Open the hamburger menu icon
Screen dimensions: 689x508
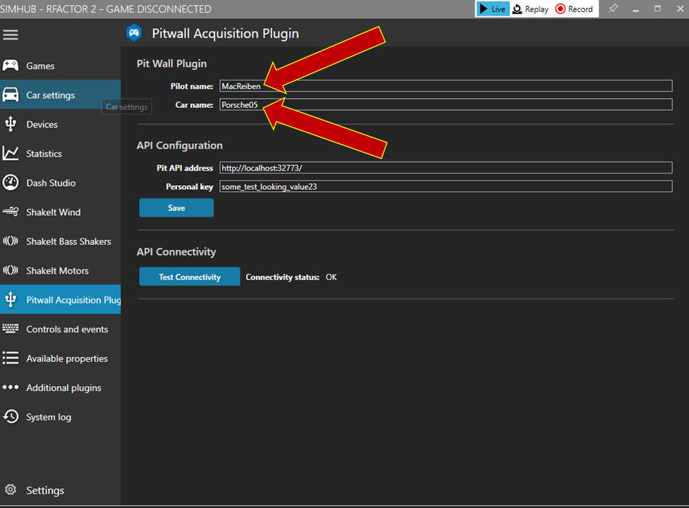click(11, 35)
